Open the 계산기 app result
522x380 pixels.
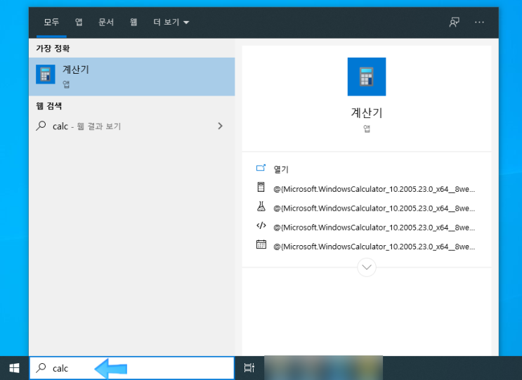[132, 77]
